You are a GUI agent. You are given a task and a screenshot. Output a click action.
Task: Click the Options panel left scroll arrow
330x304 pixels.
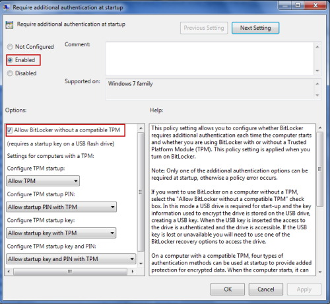9,272
